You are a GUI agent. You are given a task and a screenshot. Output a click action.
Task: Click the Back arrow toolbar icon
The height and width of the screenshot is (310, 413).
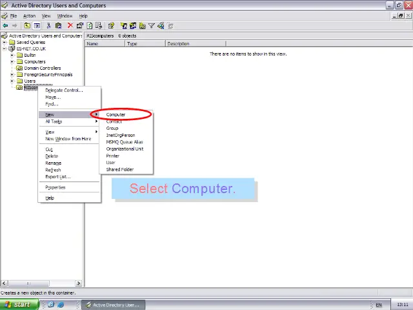5,26
